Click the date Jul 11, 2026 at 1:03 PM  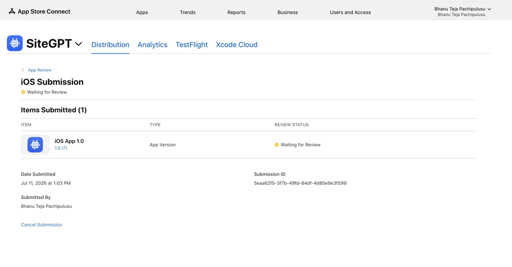[46, 183]
